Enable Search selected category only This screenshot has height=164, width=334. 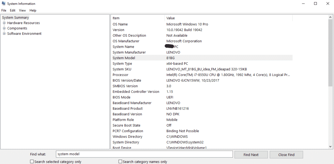[32, 162]
